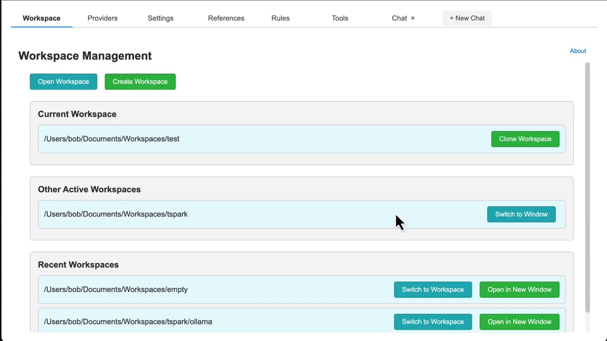Switch to the Tools tab

pyautogui.click(x=340, y=18)
